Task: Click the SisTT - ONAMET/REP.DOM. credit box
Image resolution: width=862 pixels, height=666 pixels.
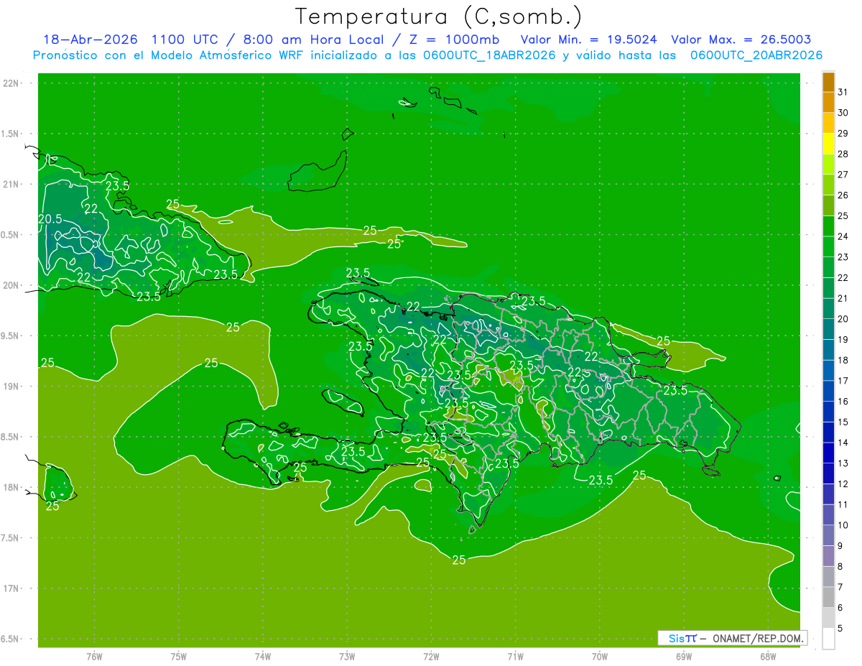Action: 733,638
